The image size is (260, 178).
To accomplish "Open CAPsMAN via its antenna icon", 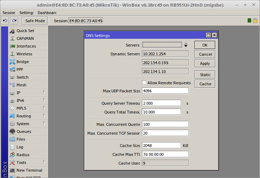I will pyautogui.click(x=12, y=38).
